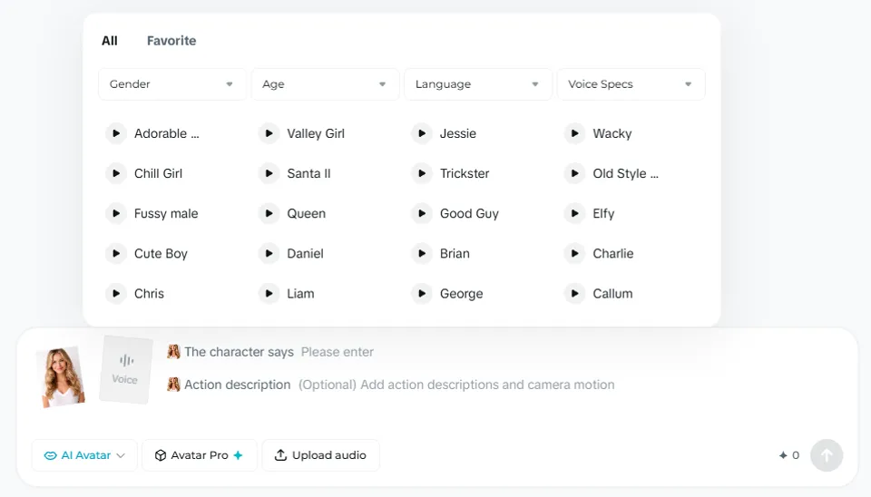Viewport: 871px width, 497px height.
Task: Select the Good Guy voice name
Action: [x=469, y=213]
